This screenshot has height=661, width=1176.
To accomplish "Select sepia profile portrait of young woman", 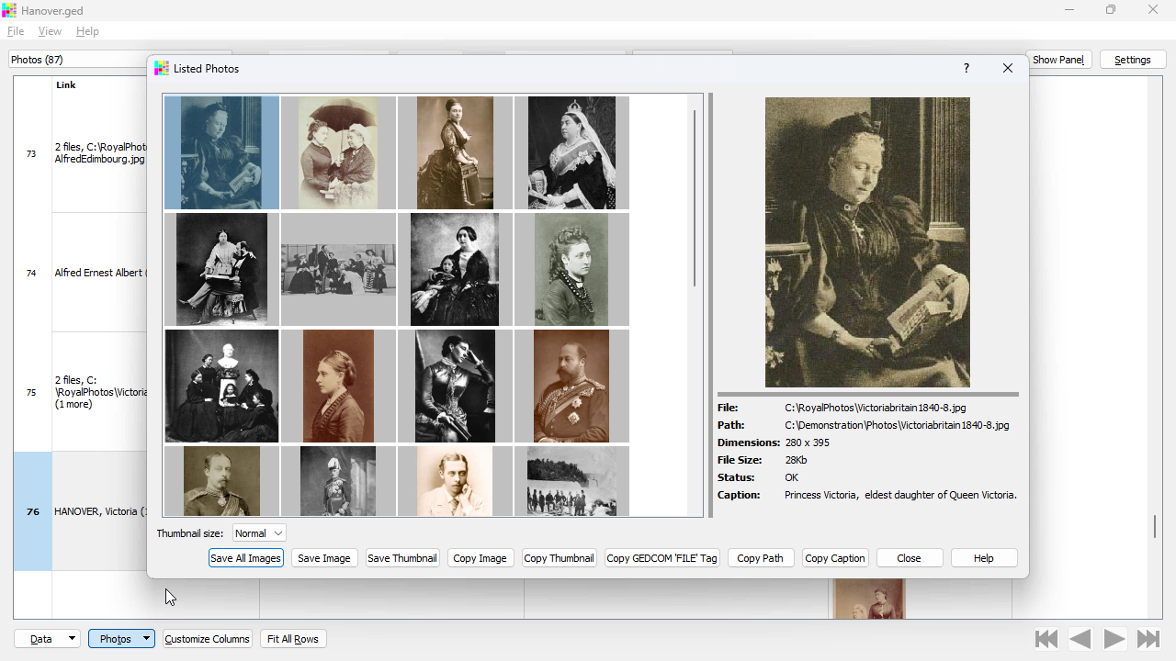I will 338,386.
